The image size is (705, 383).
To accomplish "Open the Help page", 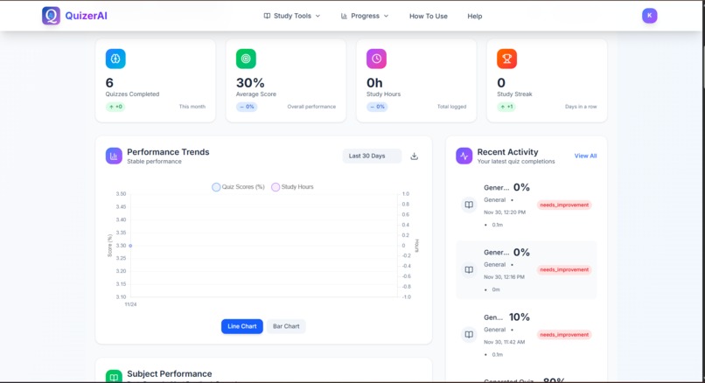I will (x=474, y=17).
